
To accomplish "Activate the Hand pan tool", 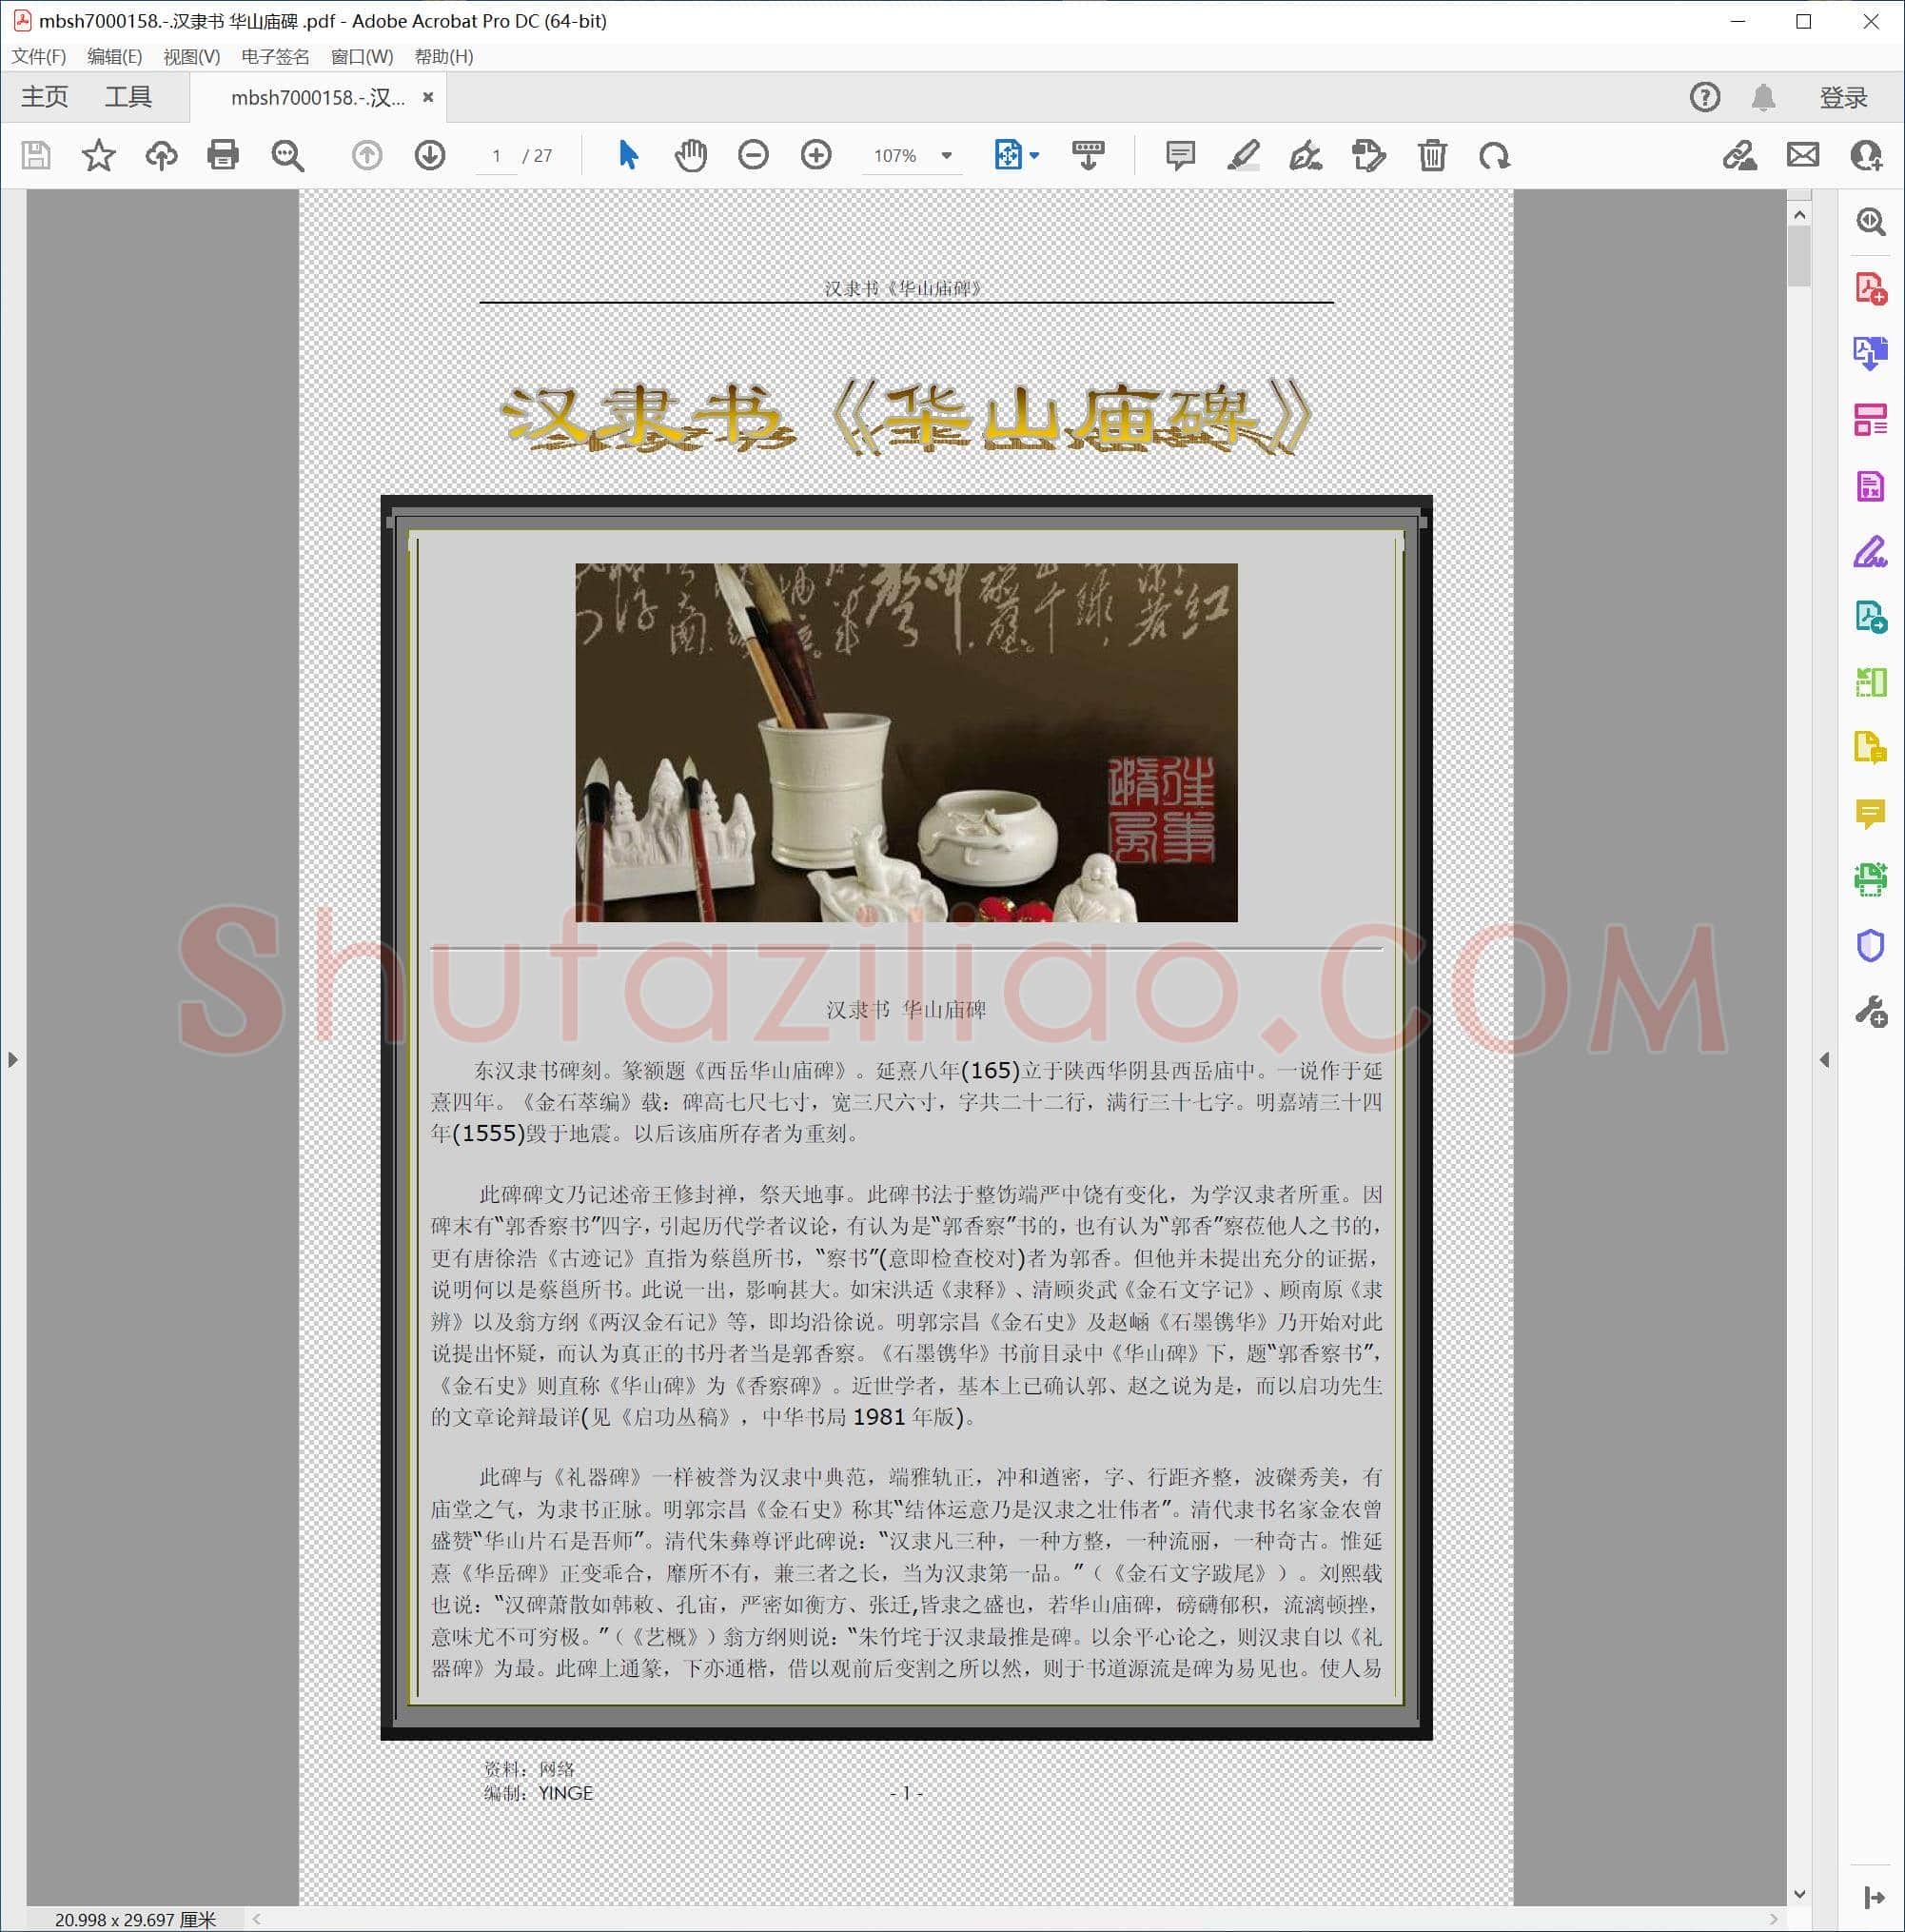I will pos(691,155).
